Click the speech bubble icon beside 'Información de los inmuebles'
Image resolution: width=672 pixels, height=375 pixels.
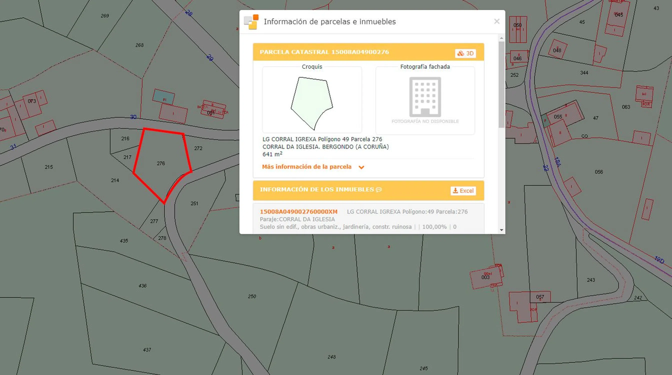click(x=379, y=189)
